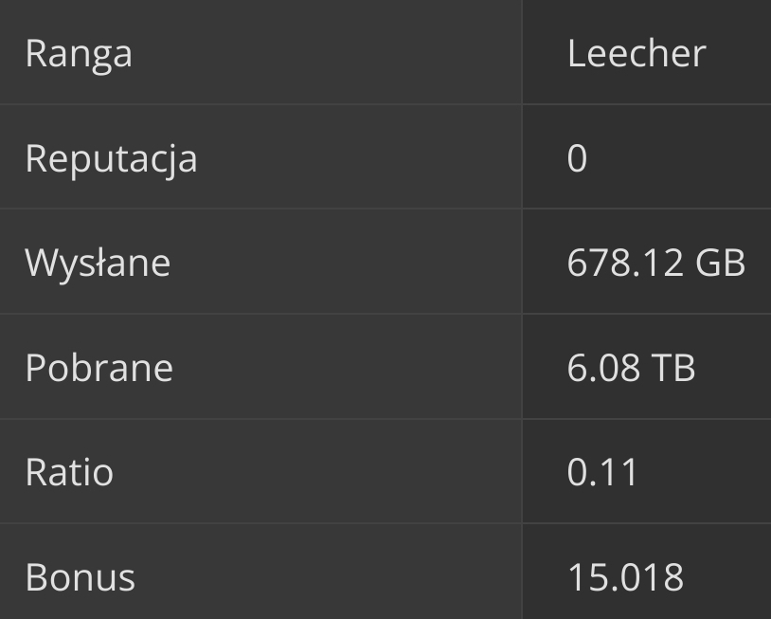Click the Wysłane label
Viewport: 771px width, 619px height.
pos(98,263)
